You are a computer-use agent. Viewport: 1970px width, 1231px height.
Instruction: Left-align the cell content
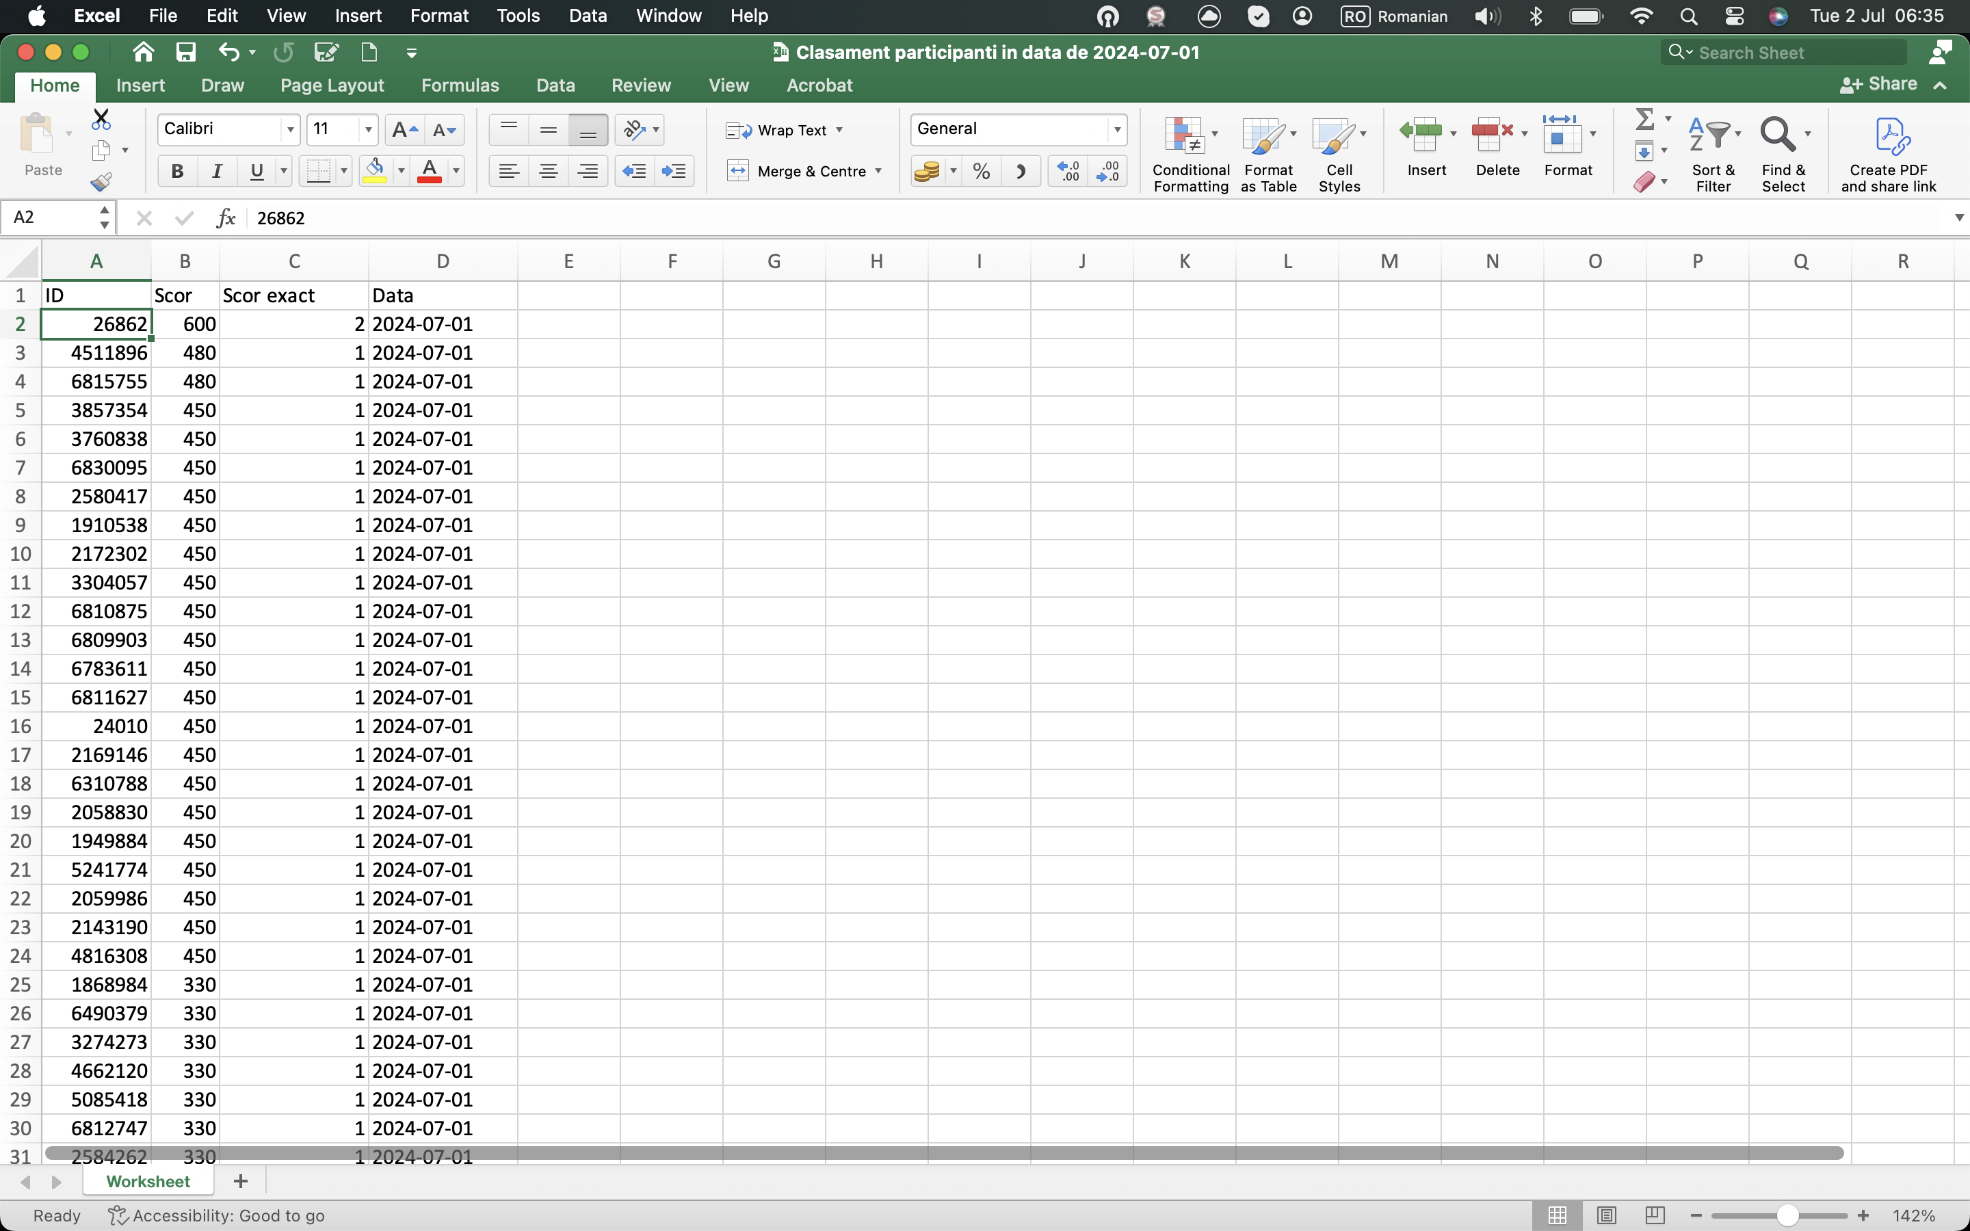[x=509, y=171]
